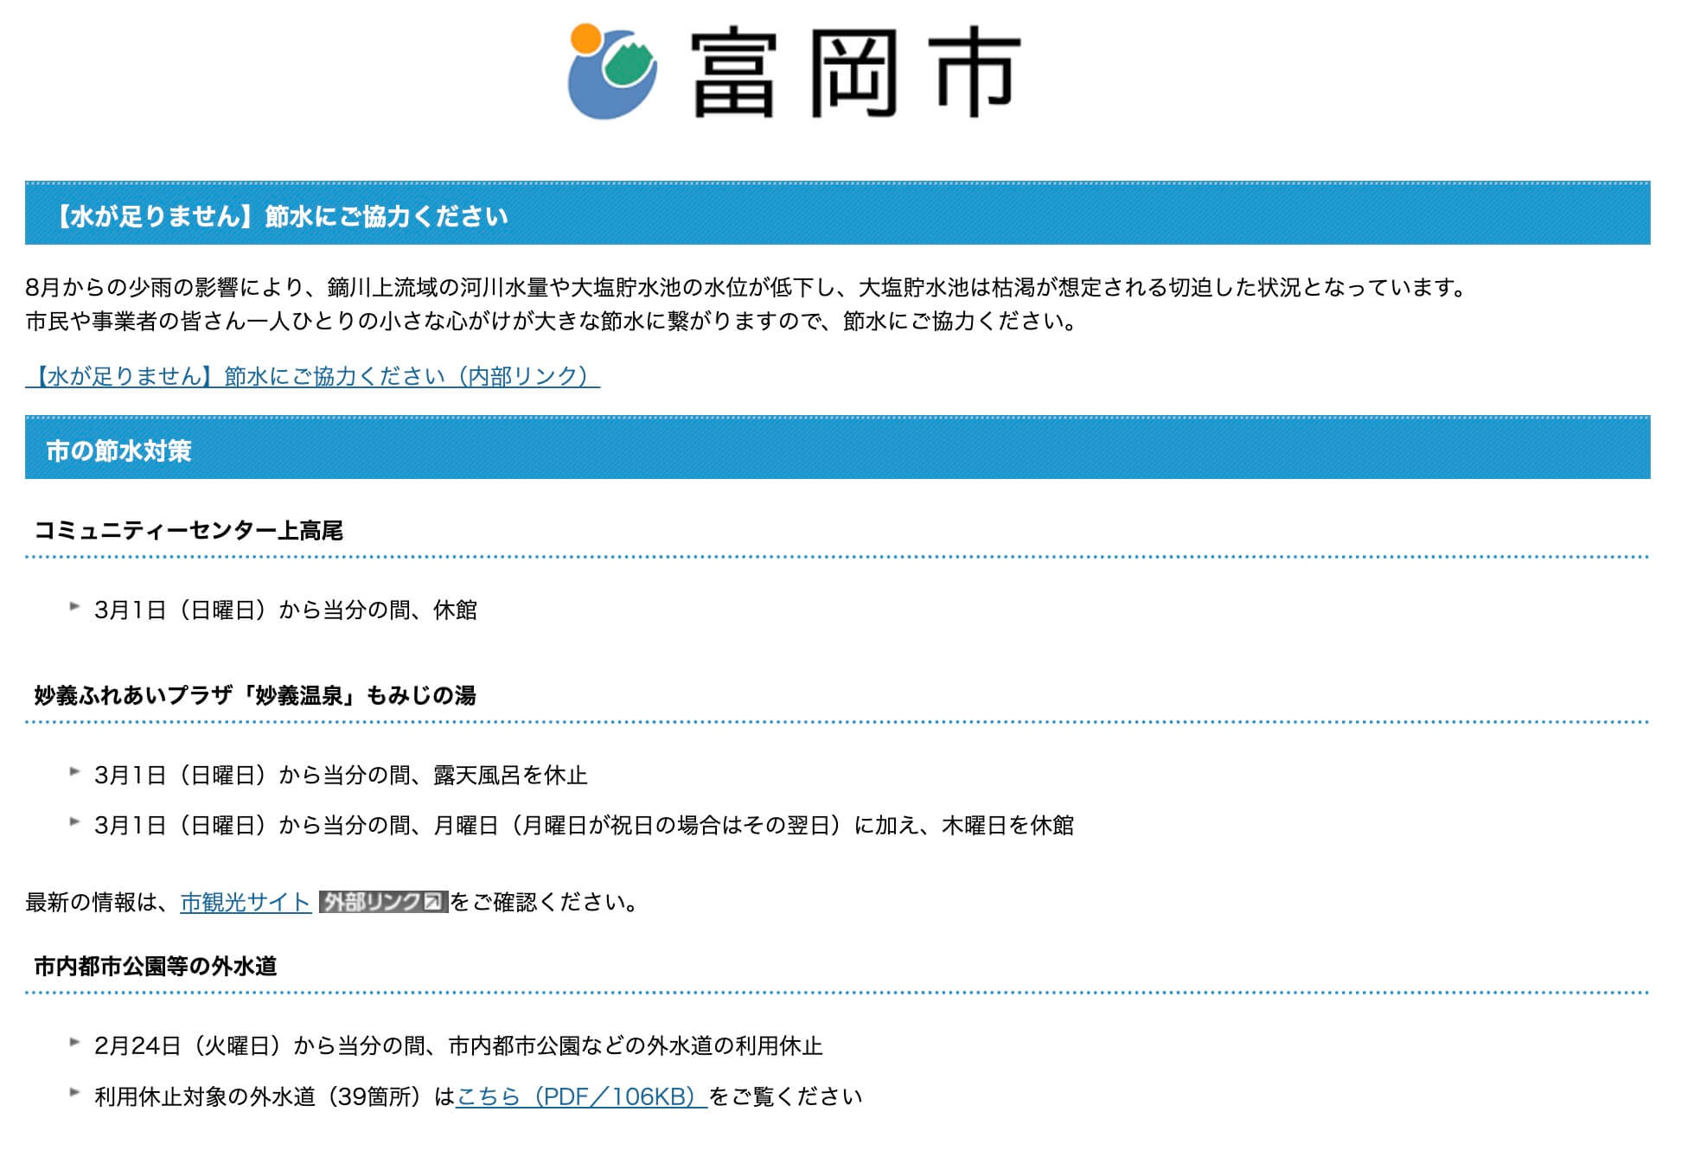1681x1150 pixels.
Task: Click the コミュニティーセンター上高尾 heading
Action: click(x=189, y=530)
